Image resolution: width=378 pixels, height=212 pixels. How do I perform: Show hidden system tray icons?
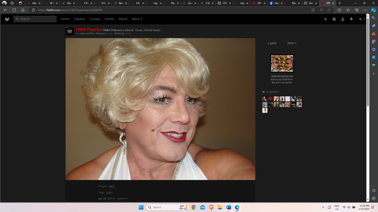point(323,207)
